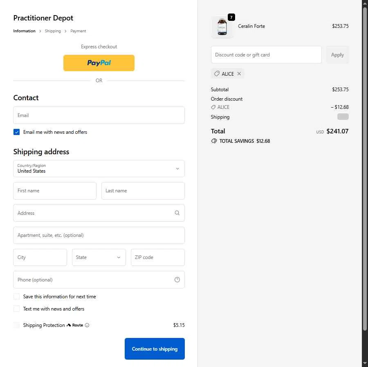Image resolution: width=368 pixels, height=367 pixels.
Task: Expand the State dropdown
Action: (99, 257)
